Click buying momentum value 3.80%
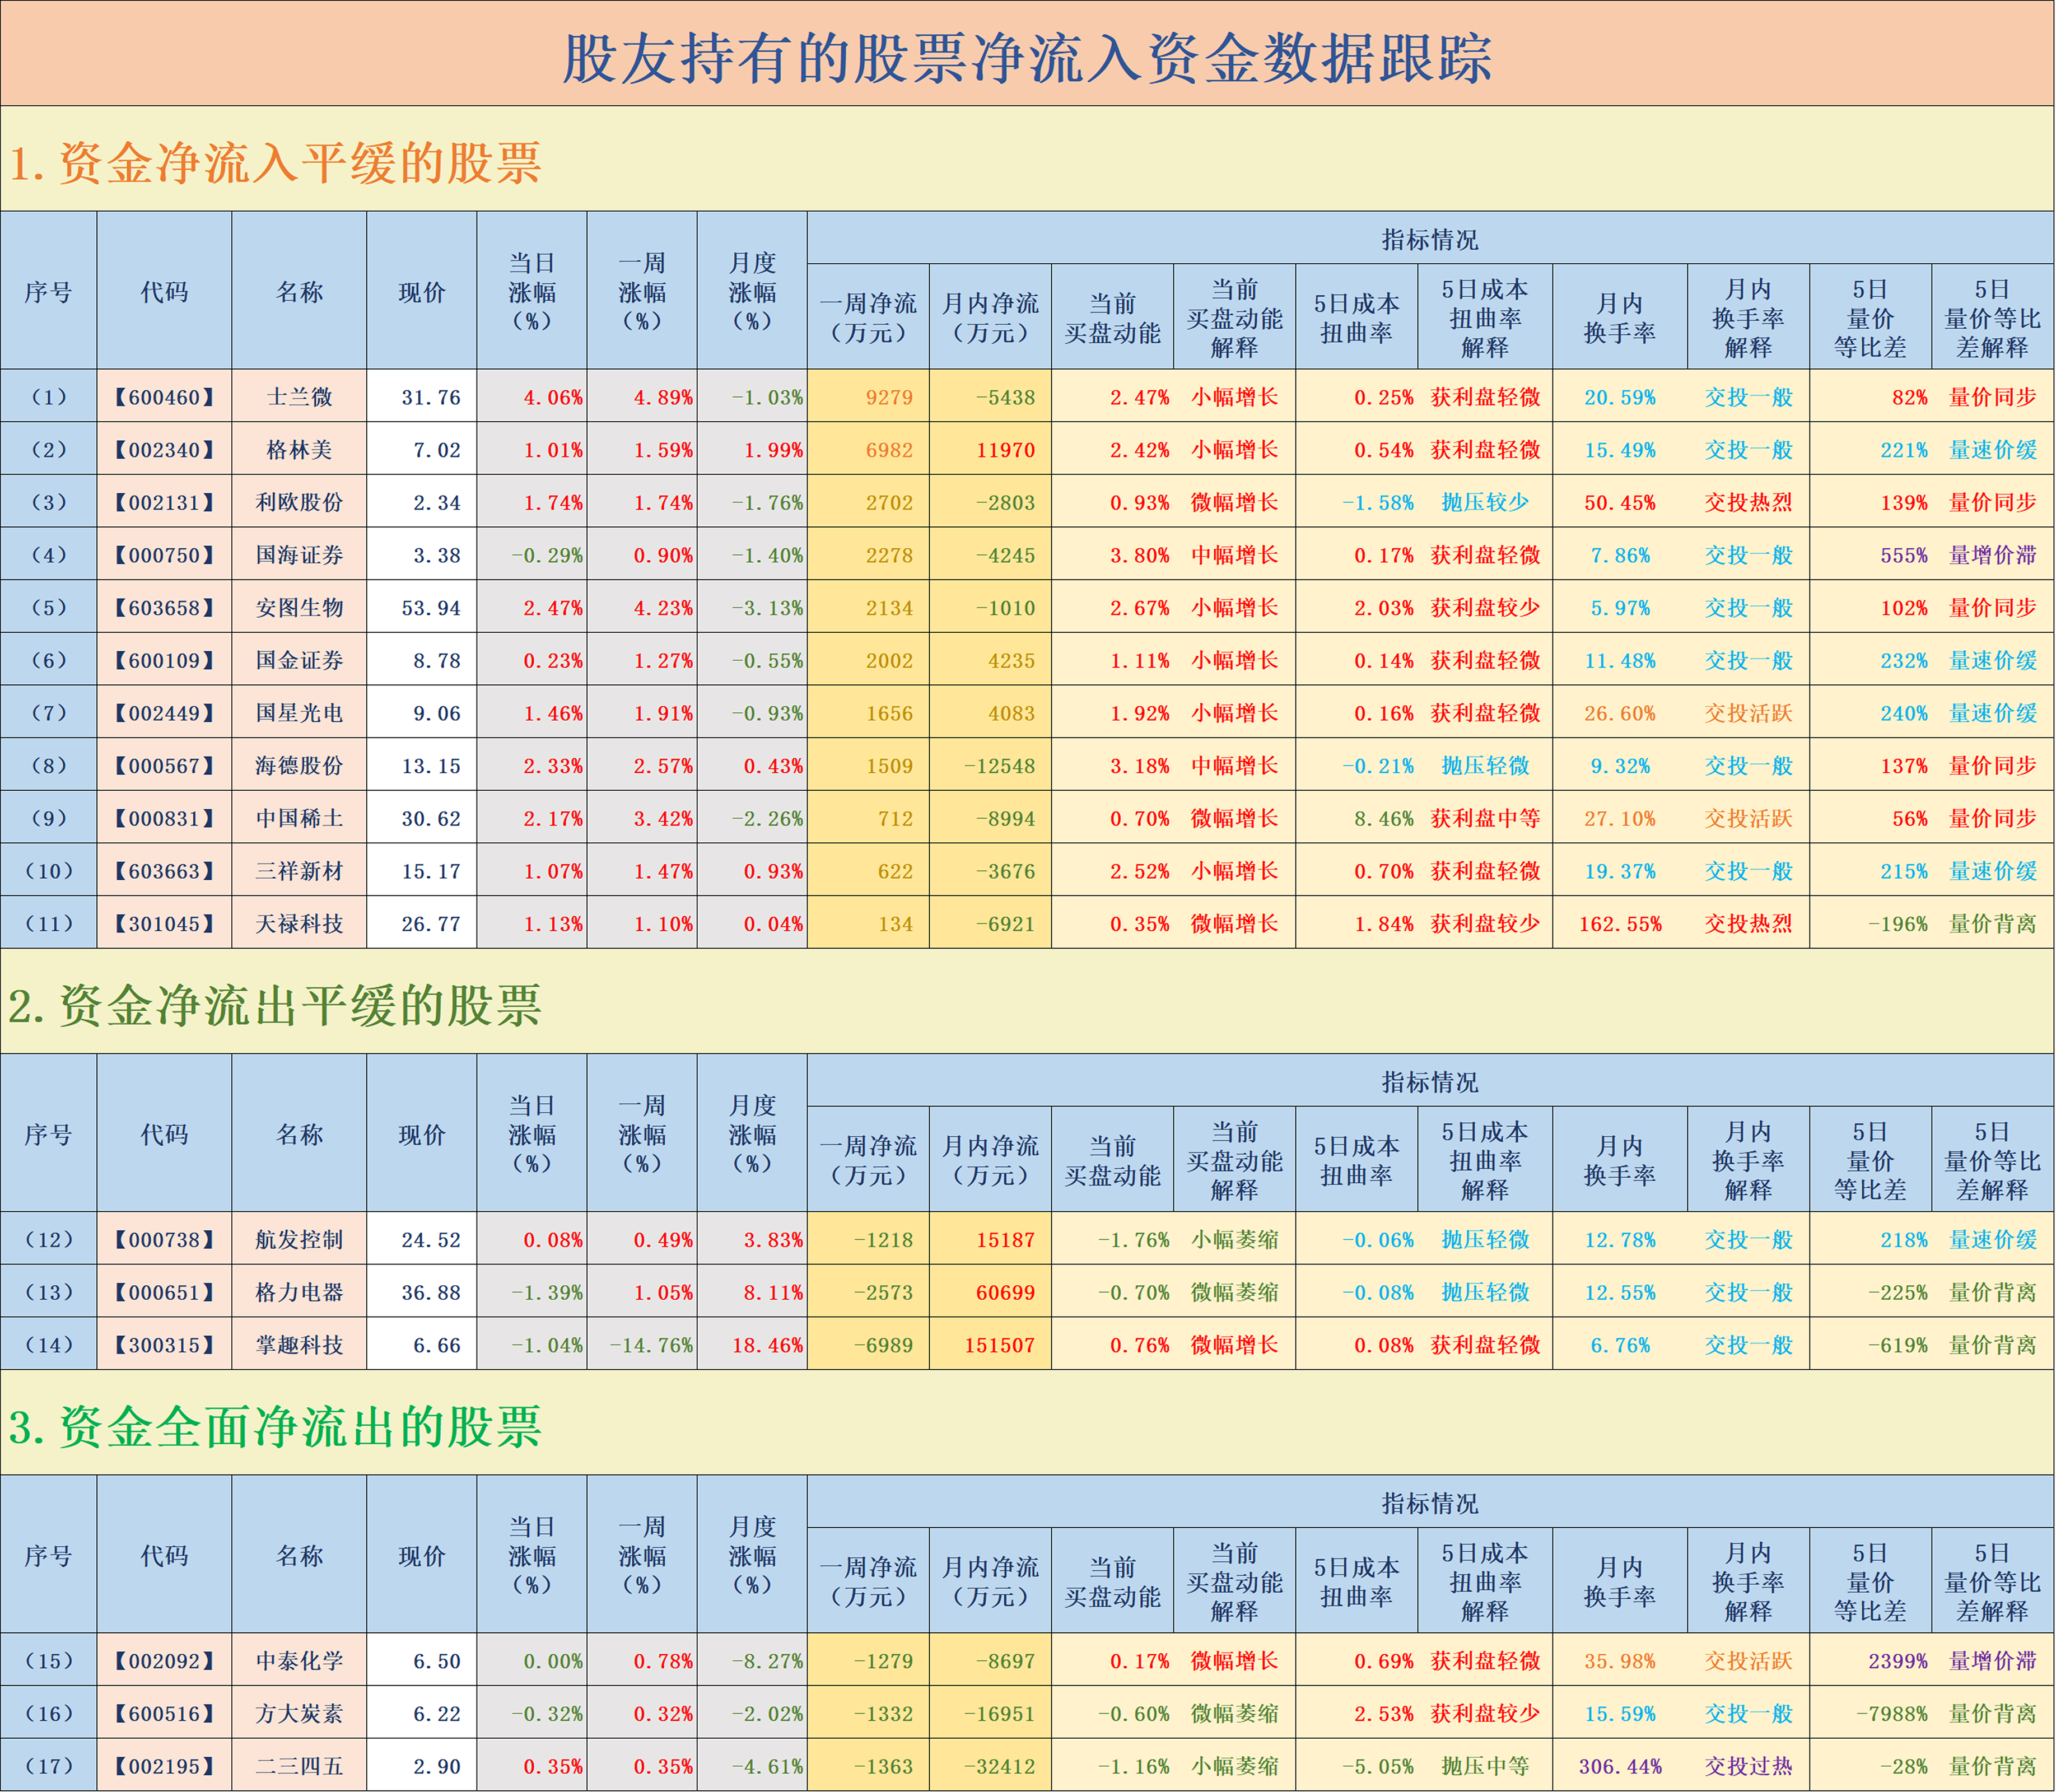 (1139, 555)
